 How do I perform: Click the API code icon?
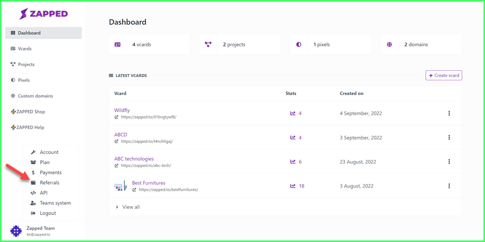(x=34, y=193)
